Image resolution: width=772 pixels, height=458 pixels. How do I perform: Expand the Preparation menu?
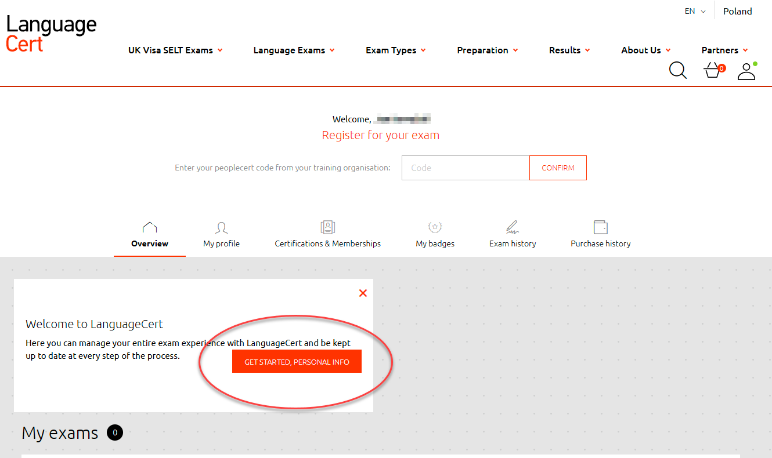pos(488,50)
